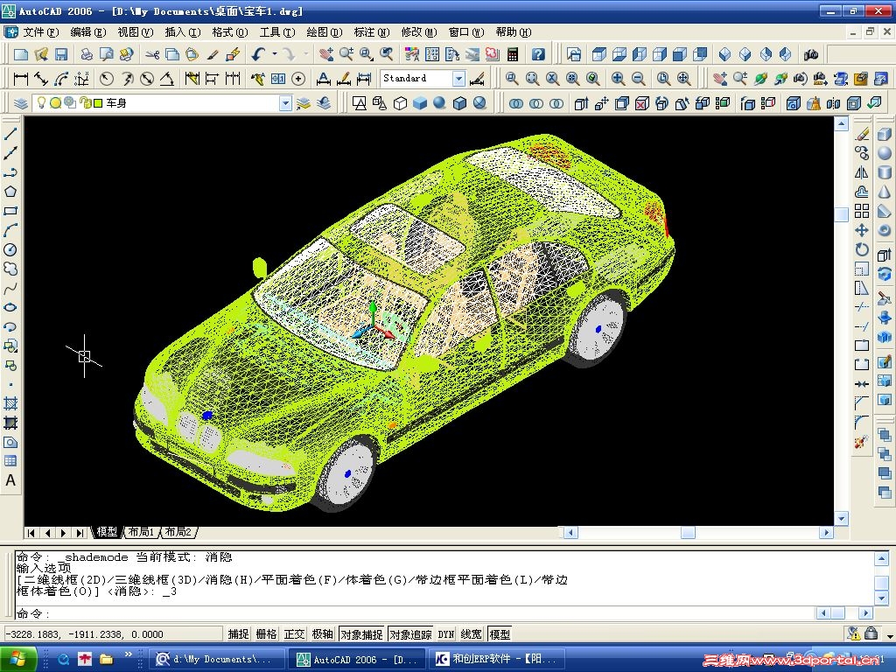The width and height of the screenshot is (896, 672).
Task: Select the Mirror tool in modify toolbar
Action: tap(862, 172)
